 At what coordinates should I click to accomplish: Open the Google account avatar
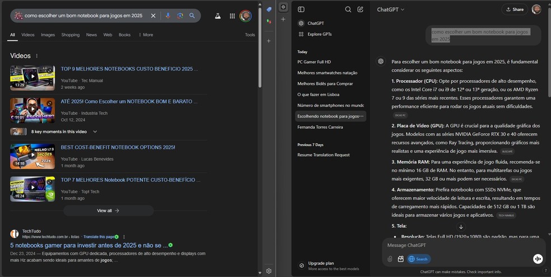(246, 16)
